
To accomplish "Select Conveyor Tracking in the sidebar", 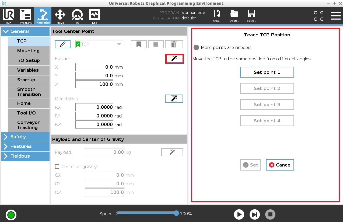I will (29, 125).
